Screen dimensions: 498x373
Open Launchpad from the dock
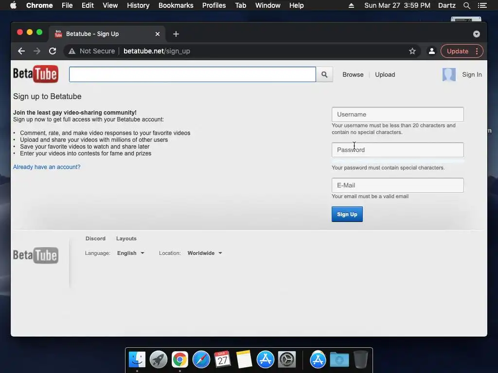(159, 360)
